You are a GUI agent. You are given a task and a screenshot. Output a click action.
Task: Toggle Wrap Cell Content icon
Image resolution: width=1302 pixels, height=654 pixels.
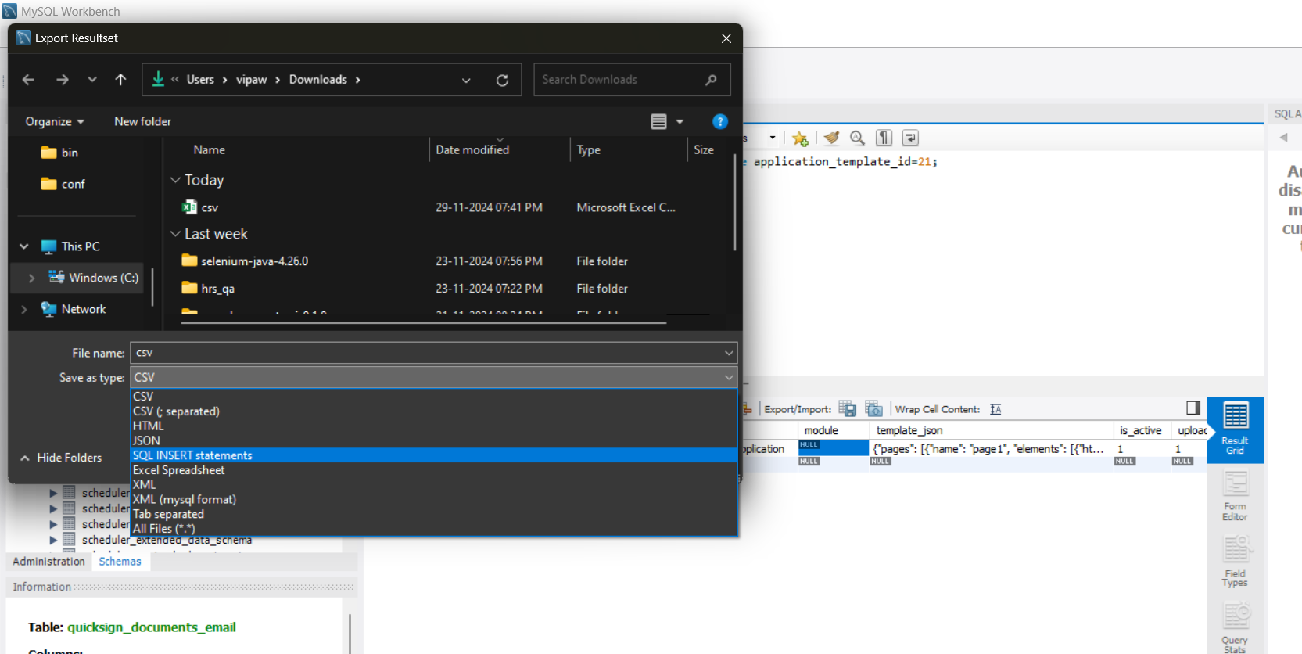(x=995, y=409)
